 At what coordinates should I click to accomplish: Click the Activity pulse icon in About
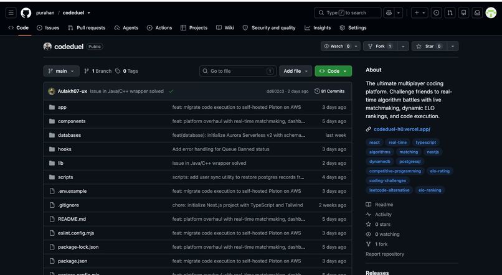(369, 214)
